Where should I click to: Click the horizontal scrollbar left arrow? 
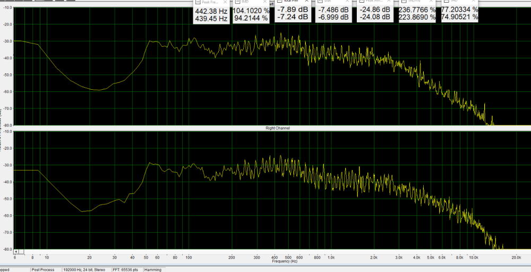pyautogui.click(x=15, y=251)
